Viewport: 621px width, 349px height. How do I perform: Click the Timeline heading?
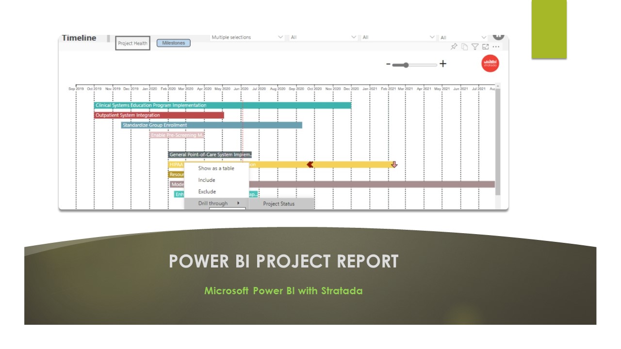79,38
